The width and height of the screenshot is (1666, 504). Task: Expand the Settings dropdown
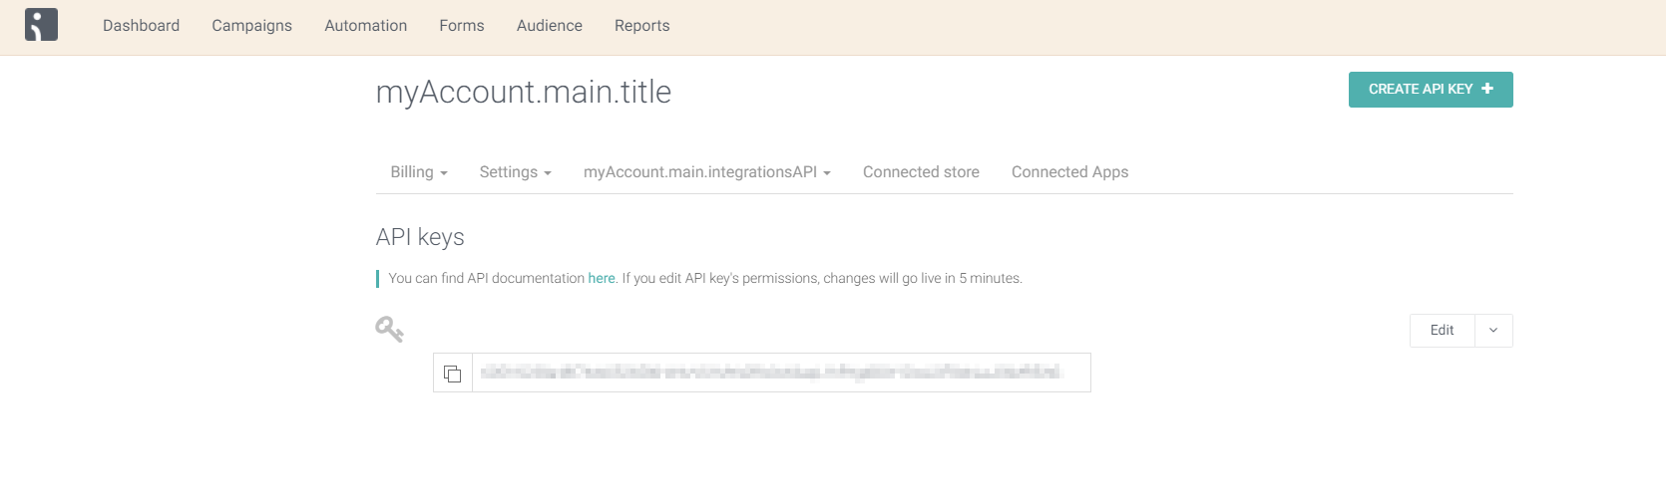(515, 172)
